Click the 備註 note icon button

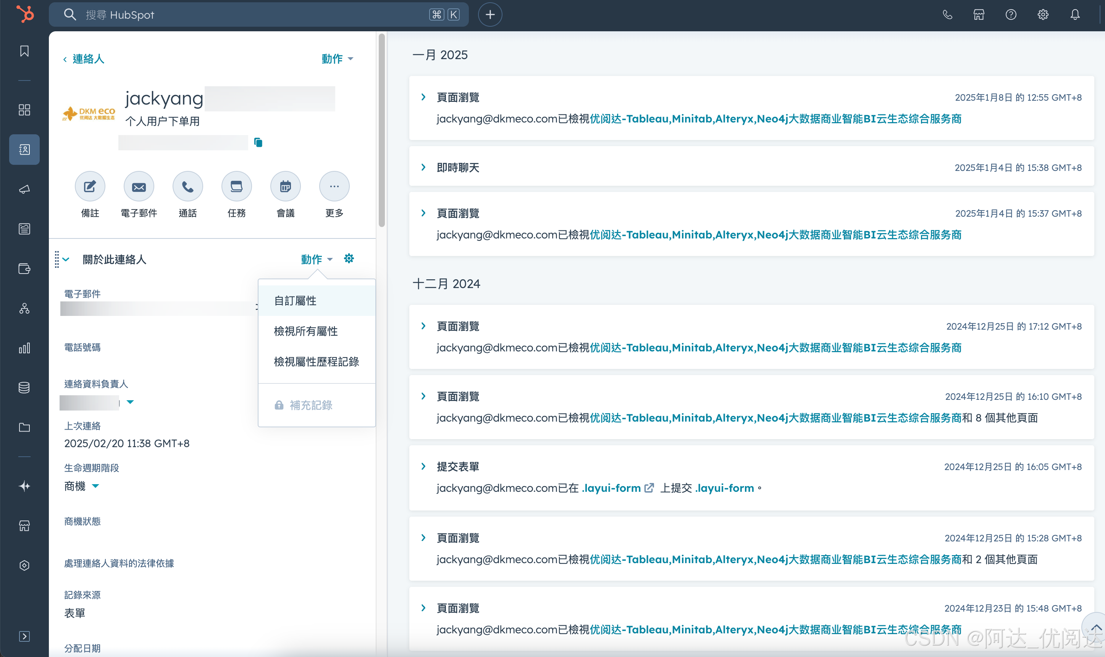[90, 187]
